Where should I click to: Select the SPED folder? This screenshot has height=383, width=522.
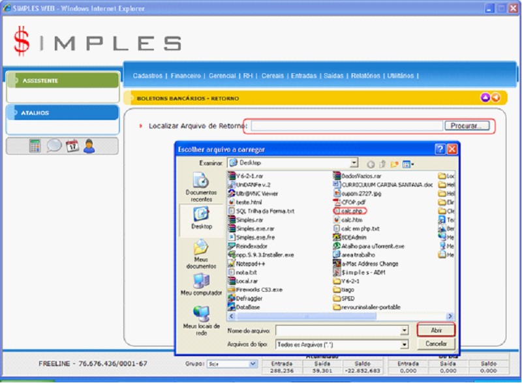(345, 298)
